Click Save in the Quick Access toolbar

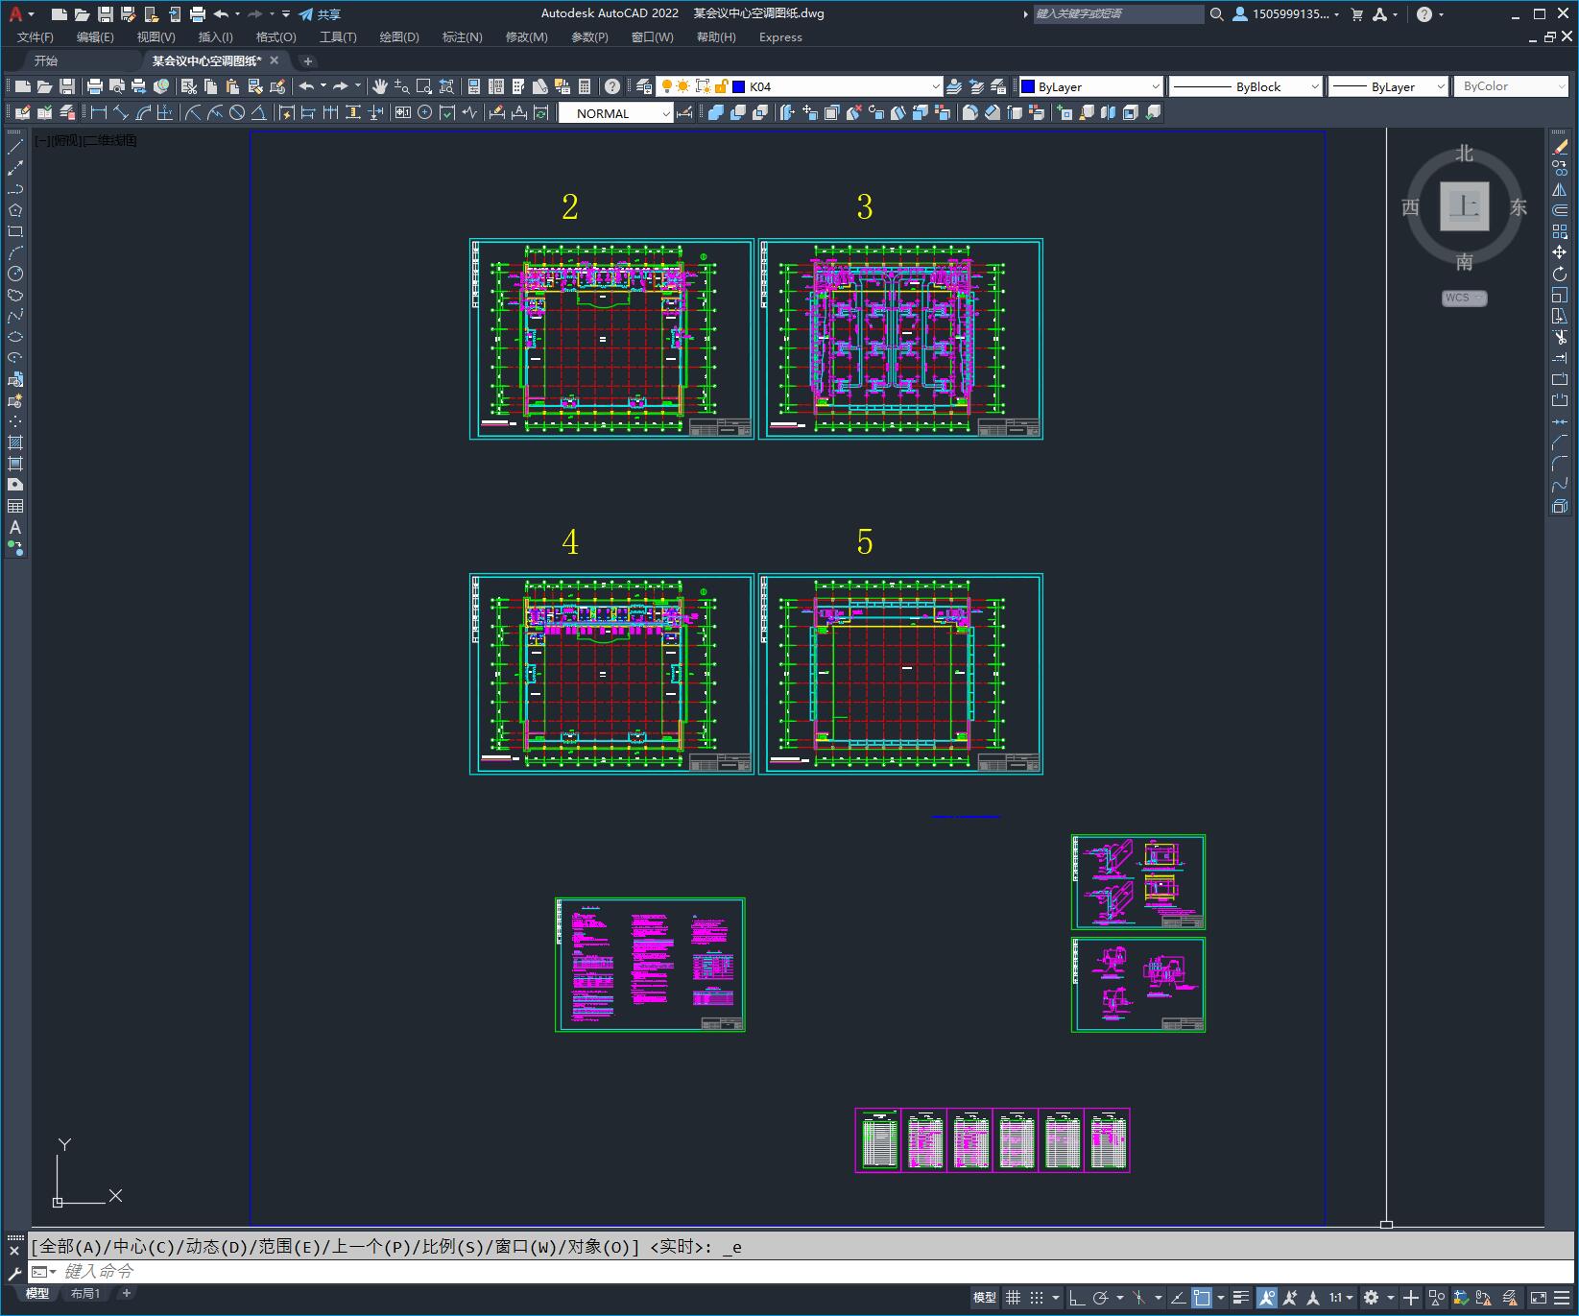click(x=106, y=14)
